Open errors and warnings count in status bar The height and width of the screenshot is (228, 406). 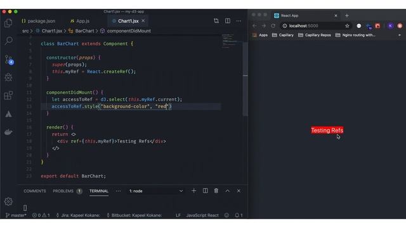click(x=41, y=215)
